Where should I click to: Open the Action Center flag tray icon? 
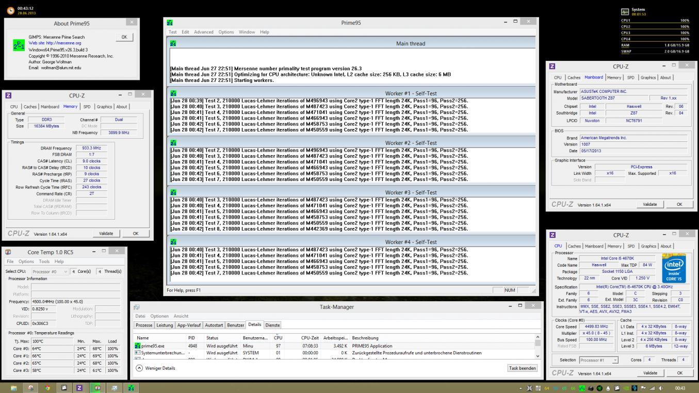tap(643, 388)
